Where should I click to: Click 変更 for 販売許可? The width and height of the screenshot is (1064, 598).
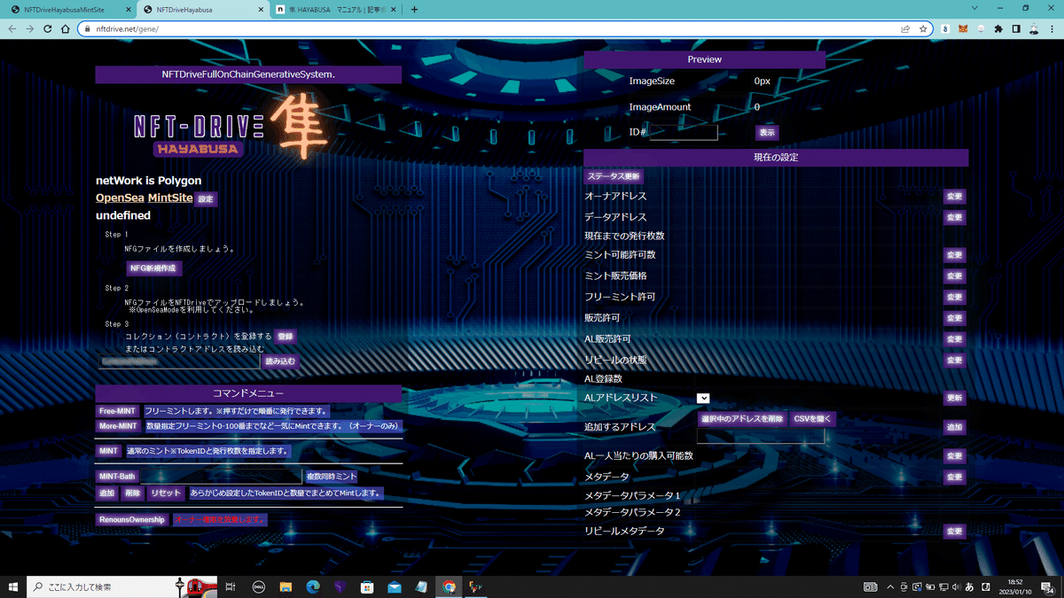pos(954,318)
